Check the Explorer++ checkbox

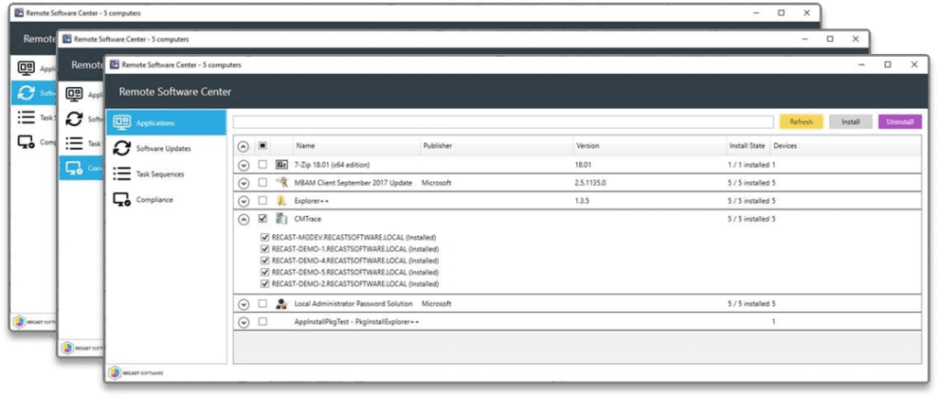tap(262, 200)
